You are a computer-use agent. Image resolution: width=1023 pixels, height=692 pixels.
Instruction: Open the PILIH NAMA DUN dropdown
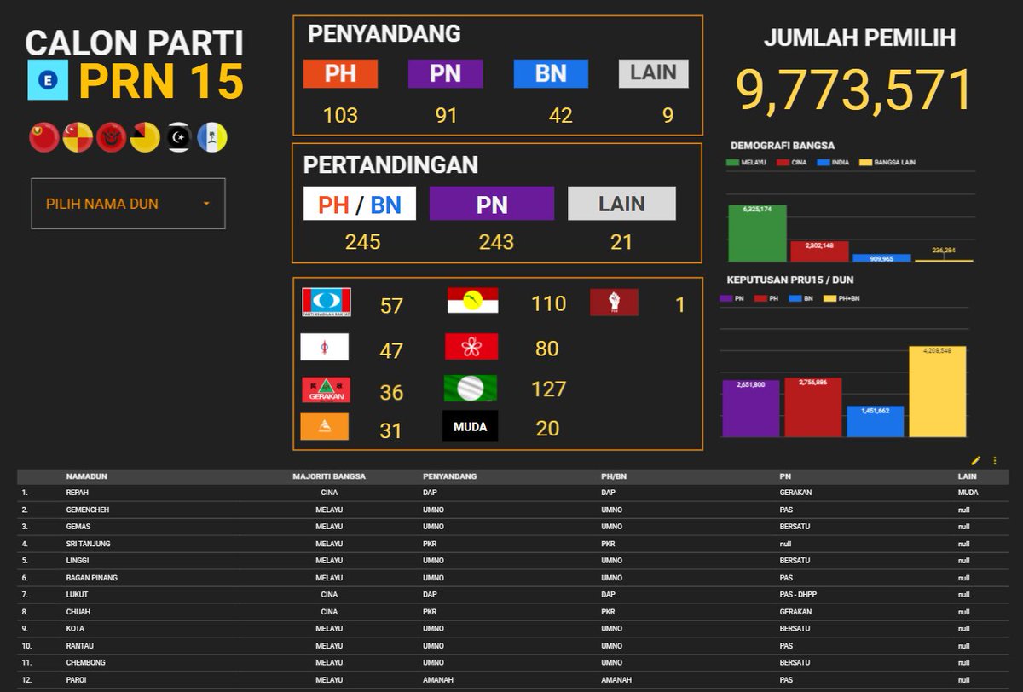tap(128, 204)
